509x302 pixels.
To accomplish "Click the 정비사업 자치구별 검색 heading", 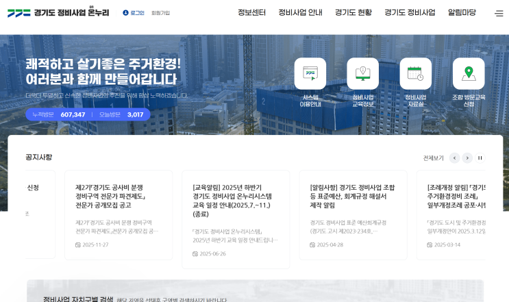I will pos(78,299).
